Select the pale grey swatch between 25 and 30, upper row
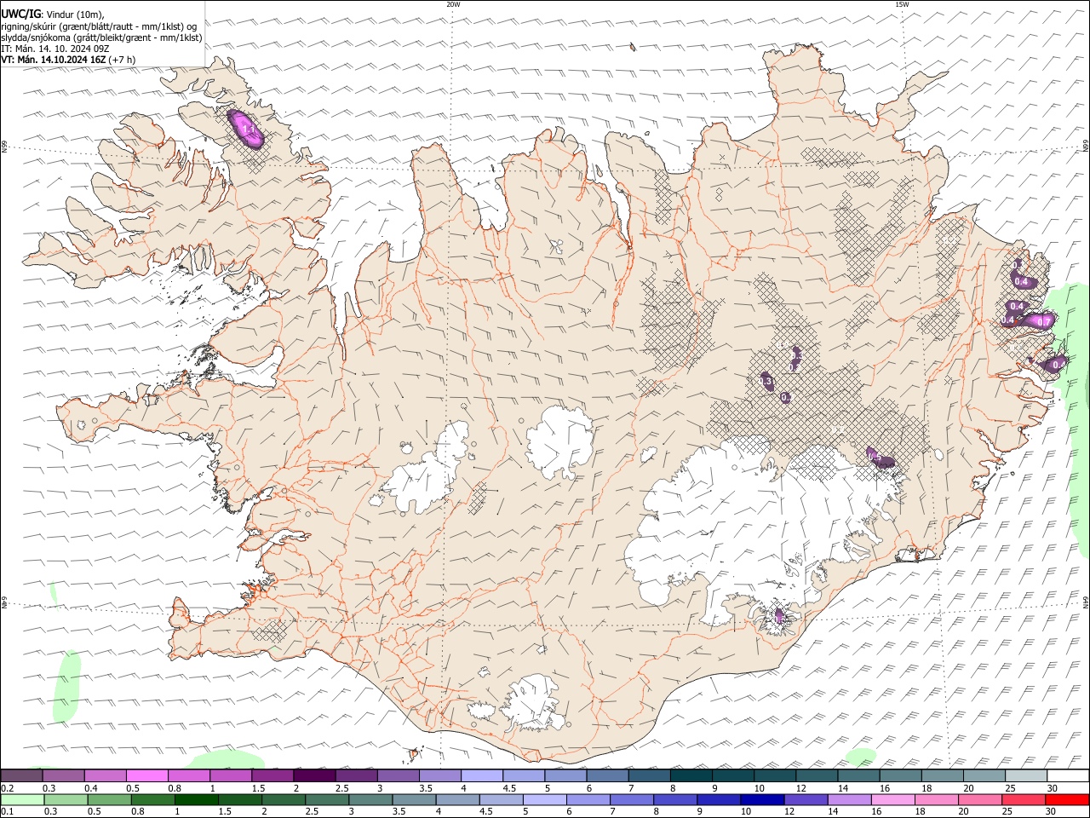The width and height of the screenshot is (1090, 818). pyautogui.click(x=1027, y=775)
